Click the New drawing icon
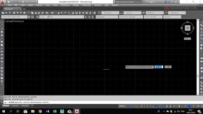 [x=3, y=13]
